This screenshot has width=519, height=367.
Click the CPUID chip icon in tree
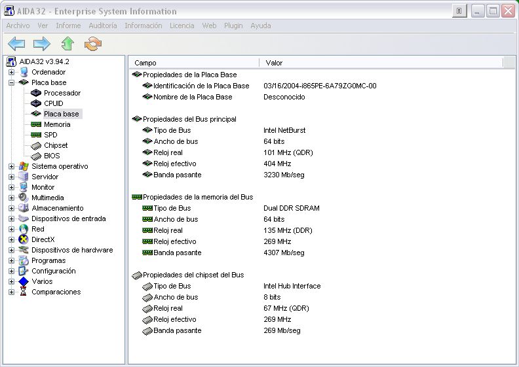(36, 104)
